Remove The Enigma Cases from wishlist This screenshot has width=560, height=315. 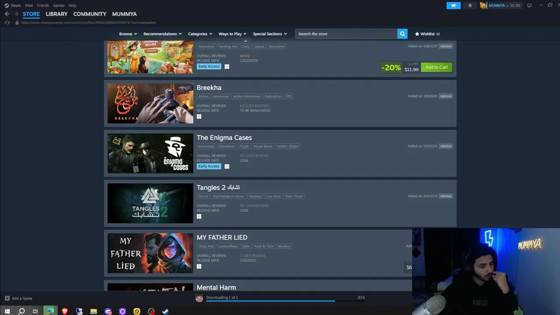[x=445, y=146]
